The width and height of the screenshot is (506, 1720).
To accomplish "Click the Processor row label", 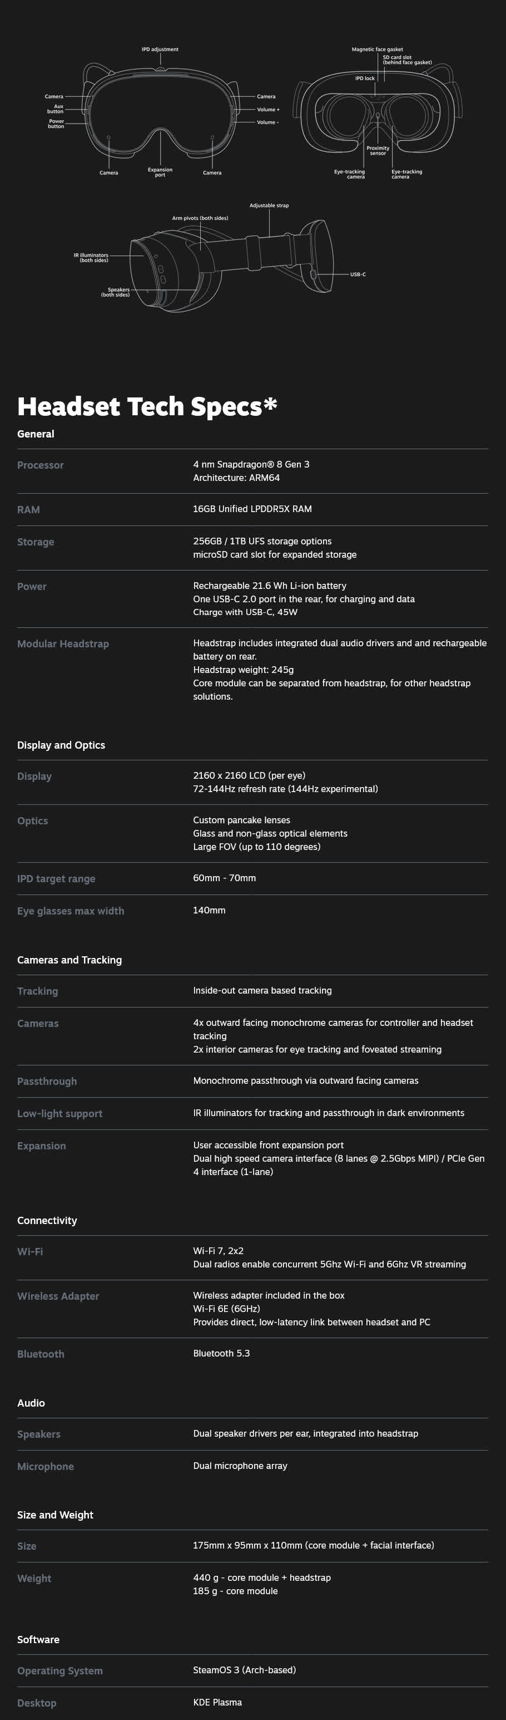I will [x=41, y=465].
